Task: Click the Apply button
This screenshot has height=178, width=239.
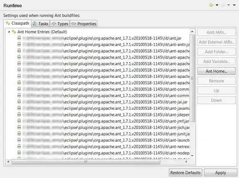Action: click(220, 173)
